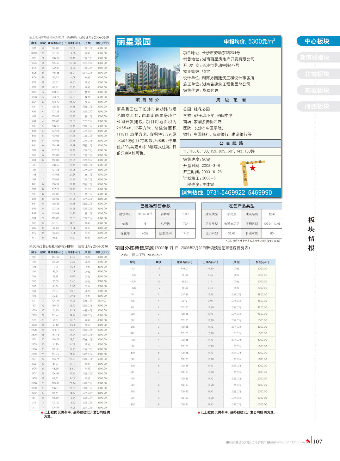Go to the 东城板块 tab
The height and width of the screenshot is (461, 340).
pos(318,90)
